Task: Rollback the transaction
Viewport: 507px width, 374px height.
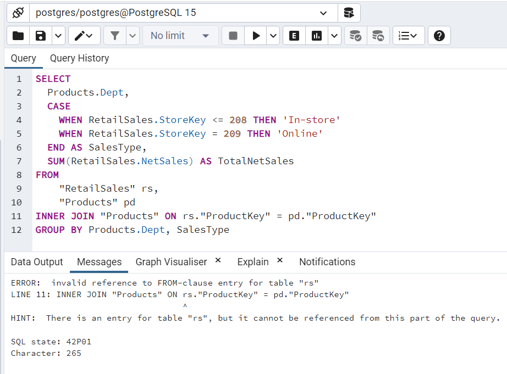Action: pyautogui.click(x=378, y=35)
